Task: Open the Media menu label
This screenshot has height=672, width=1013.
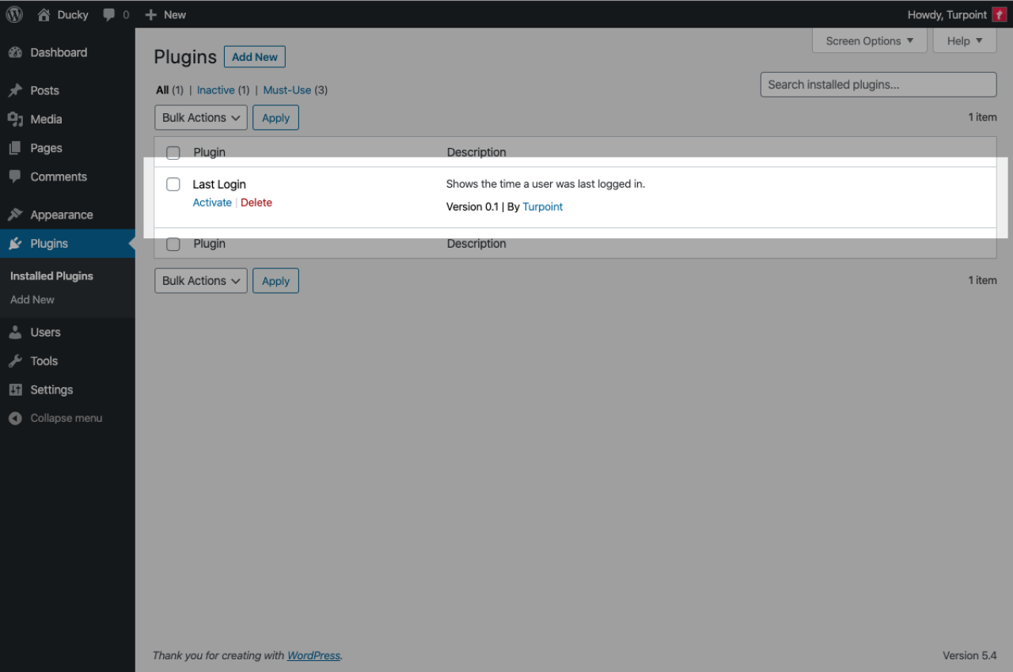Action: click(x=46, y=119)
